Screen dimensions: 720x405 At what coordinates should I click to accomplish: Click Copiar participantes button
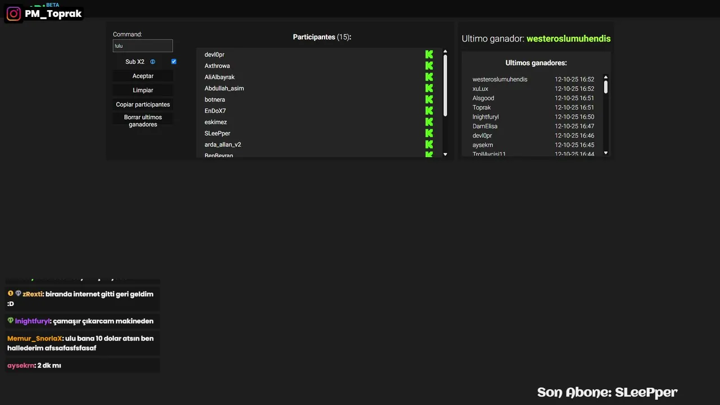tap(143, 105)
